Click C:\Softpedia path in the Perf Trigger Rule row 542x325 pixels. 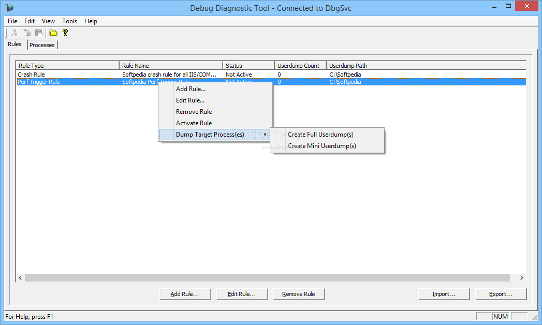tap(345, 82)
